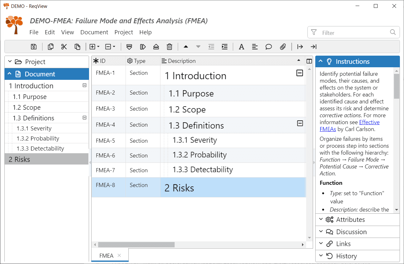Select 1.3.3 Detectability in the outline tree
This screenshot has width=404, height=264.
click(x=40, y=148)
